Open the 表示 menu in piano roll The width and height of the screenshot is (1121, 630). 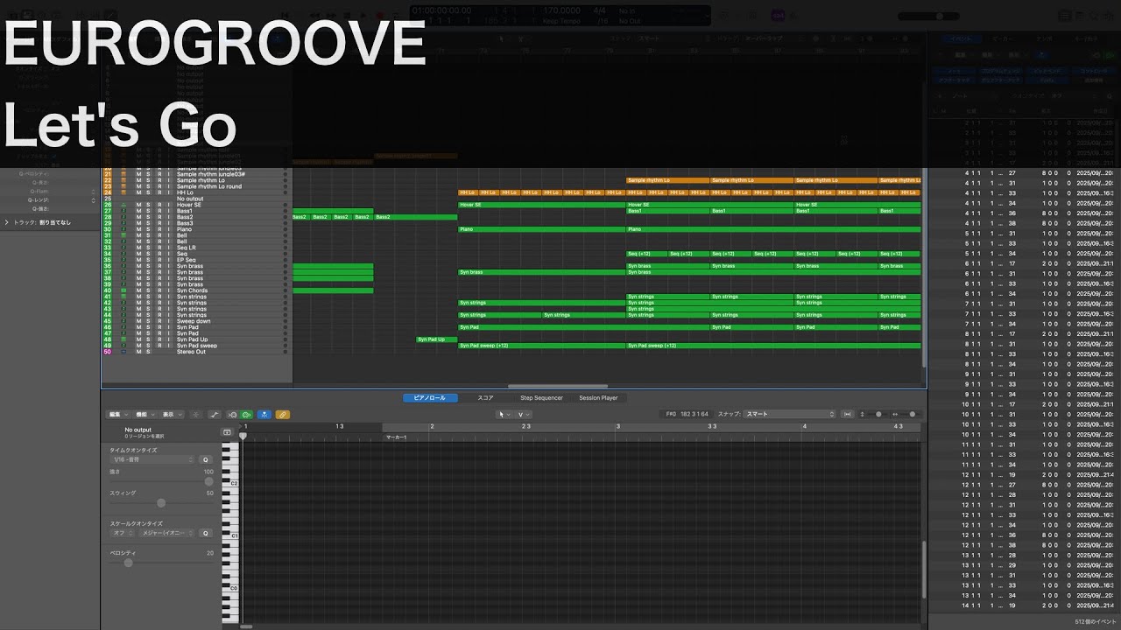point(171,415)
